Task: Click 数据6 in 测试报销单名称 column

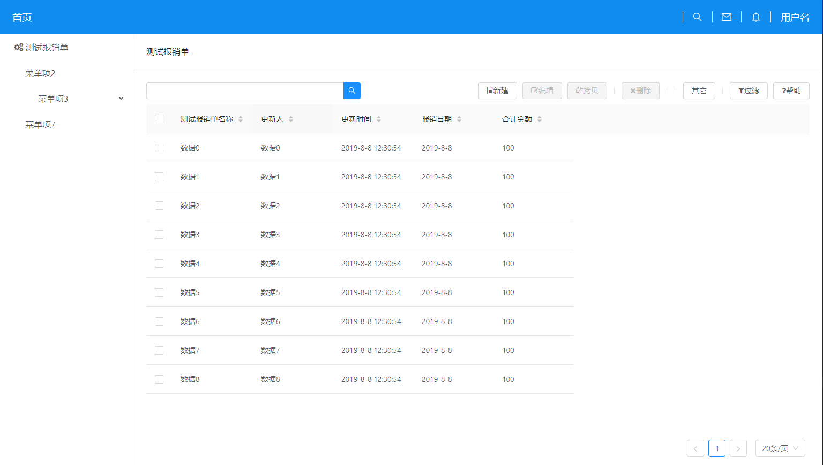Action: 190,321
